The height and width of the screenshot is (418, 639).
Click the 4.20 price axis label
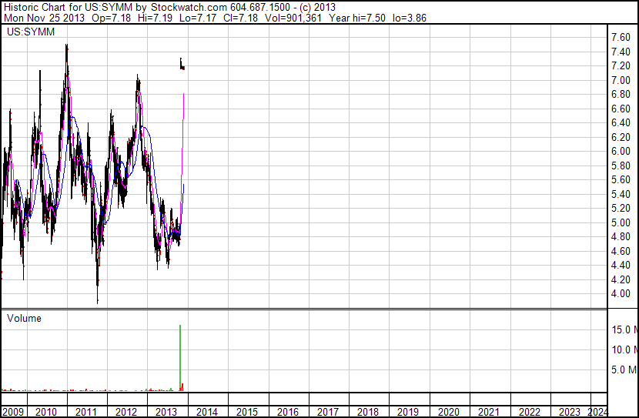pos(621,279)
